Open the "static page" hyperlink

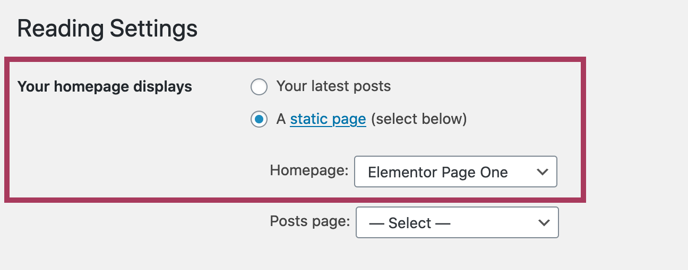click(328, 119)
